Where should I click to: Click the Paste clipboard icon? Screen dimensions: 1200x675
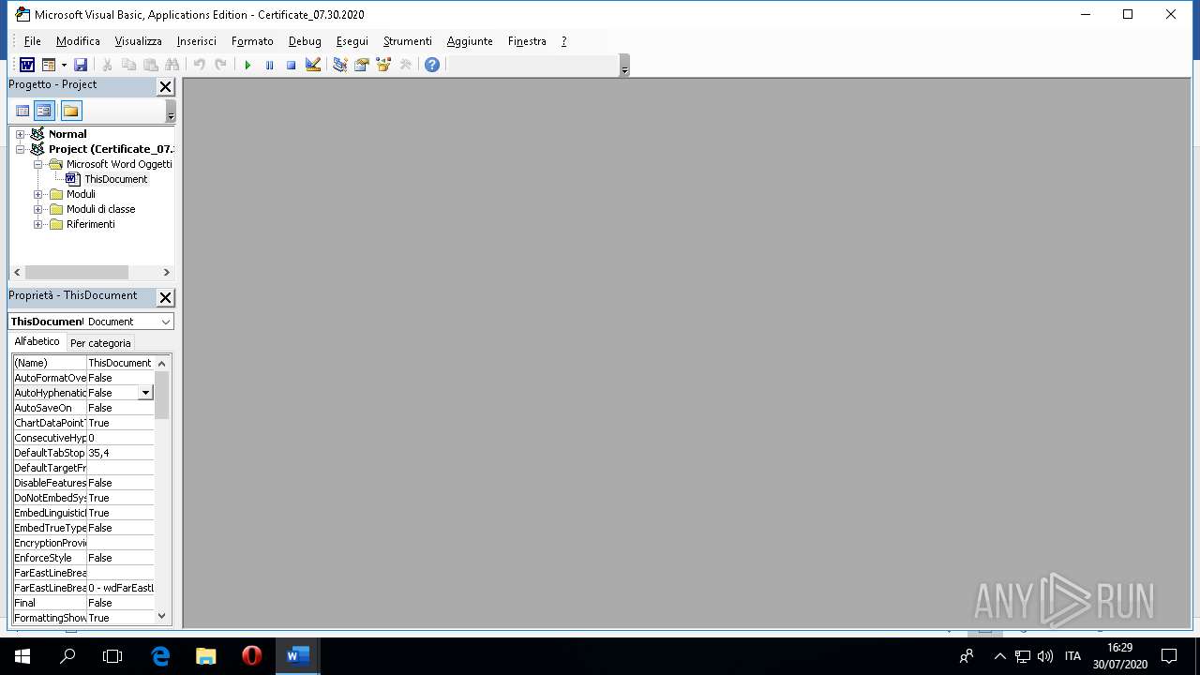tap(150, 65)
